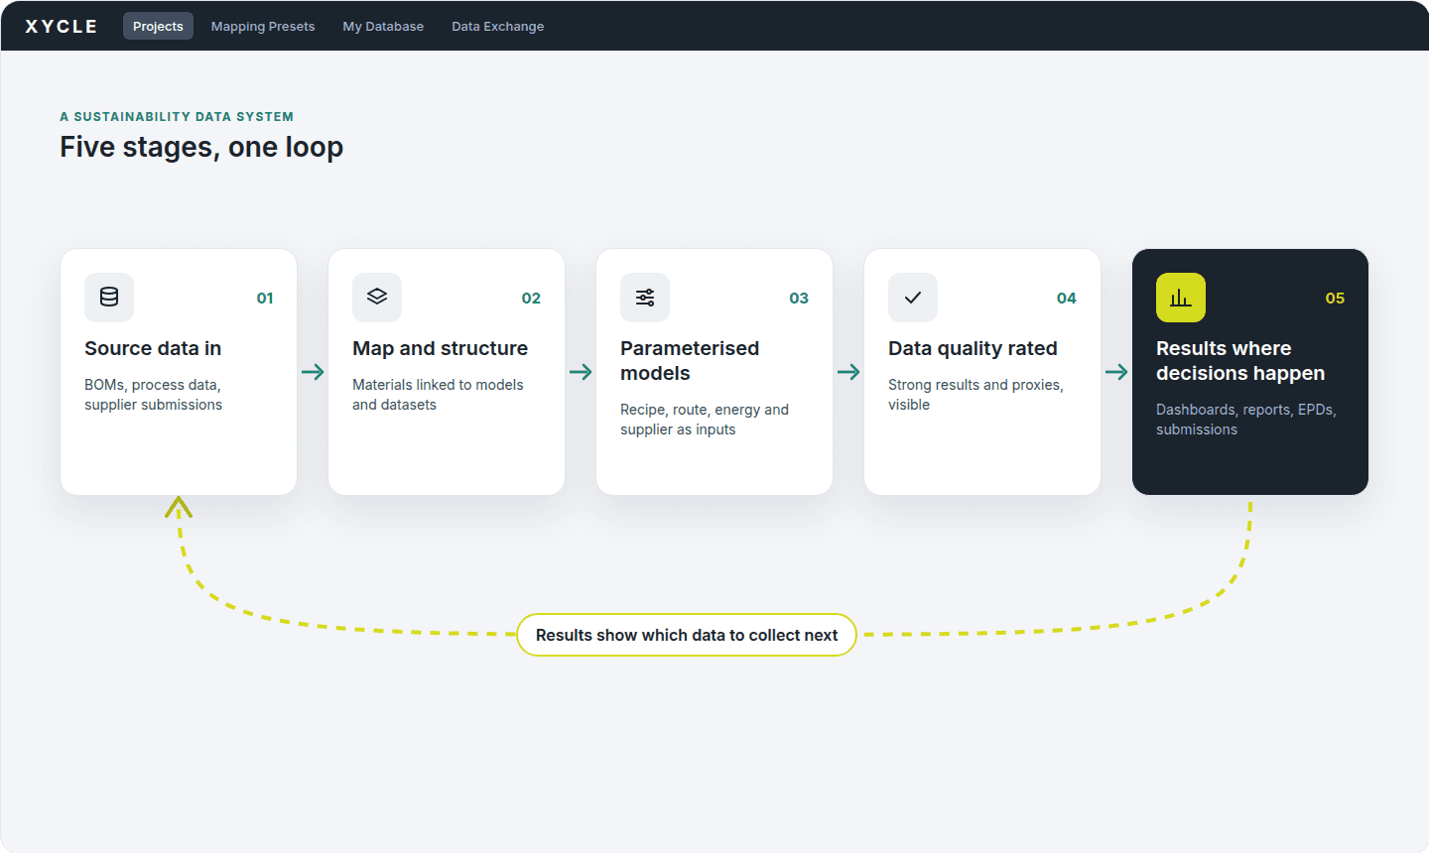Screen dimensions: 1429x853
Task: Select the 'Data quality rated' heading
Action: click(x=973, y=348)
